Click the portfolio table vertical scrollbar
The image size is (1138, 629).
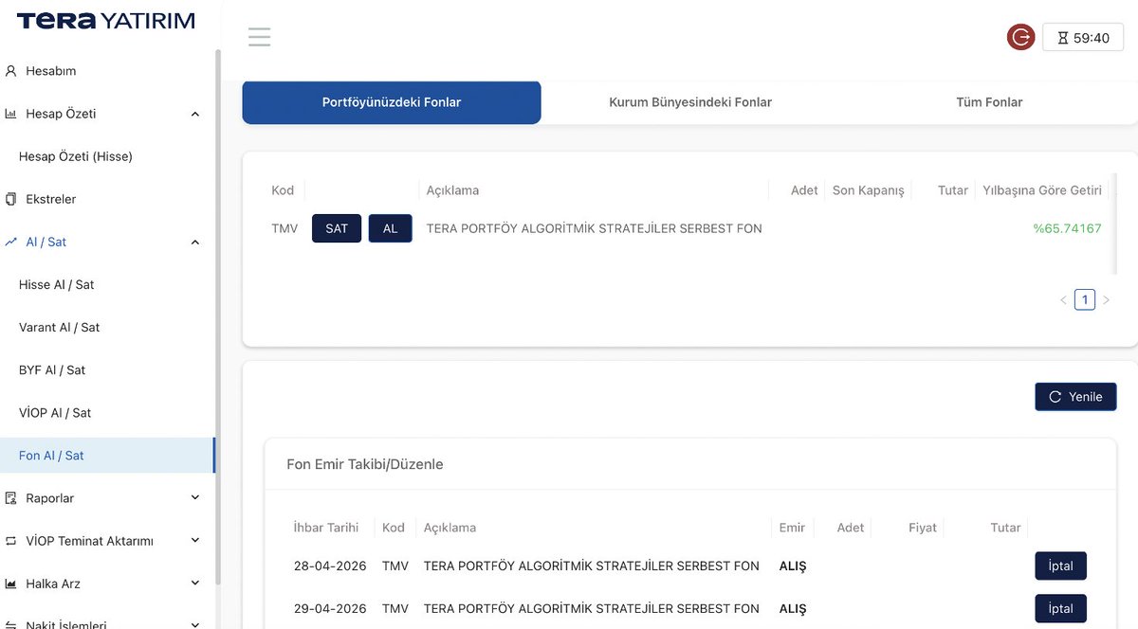pyautogui.click(x=1115, y=224)
